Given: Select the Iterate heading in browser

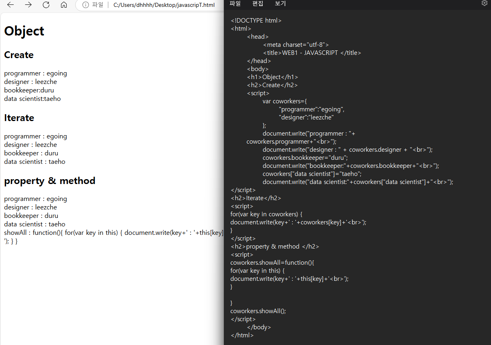Looking at the screenshot, I should click(19, 118).
